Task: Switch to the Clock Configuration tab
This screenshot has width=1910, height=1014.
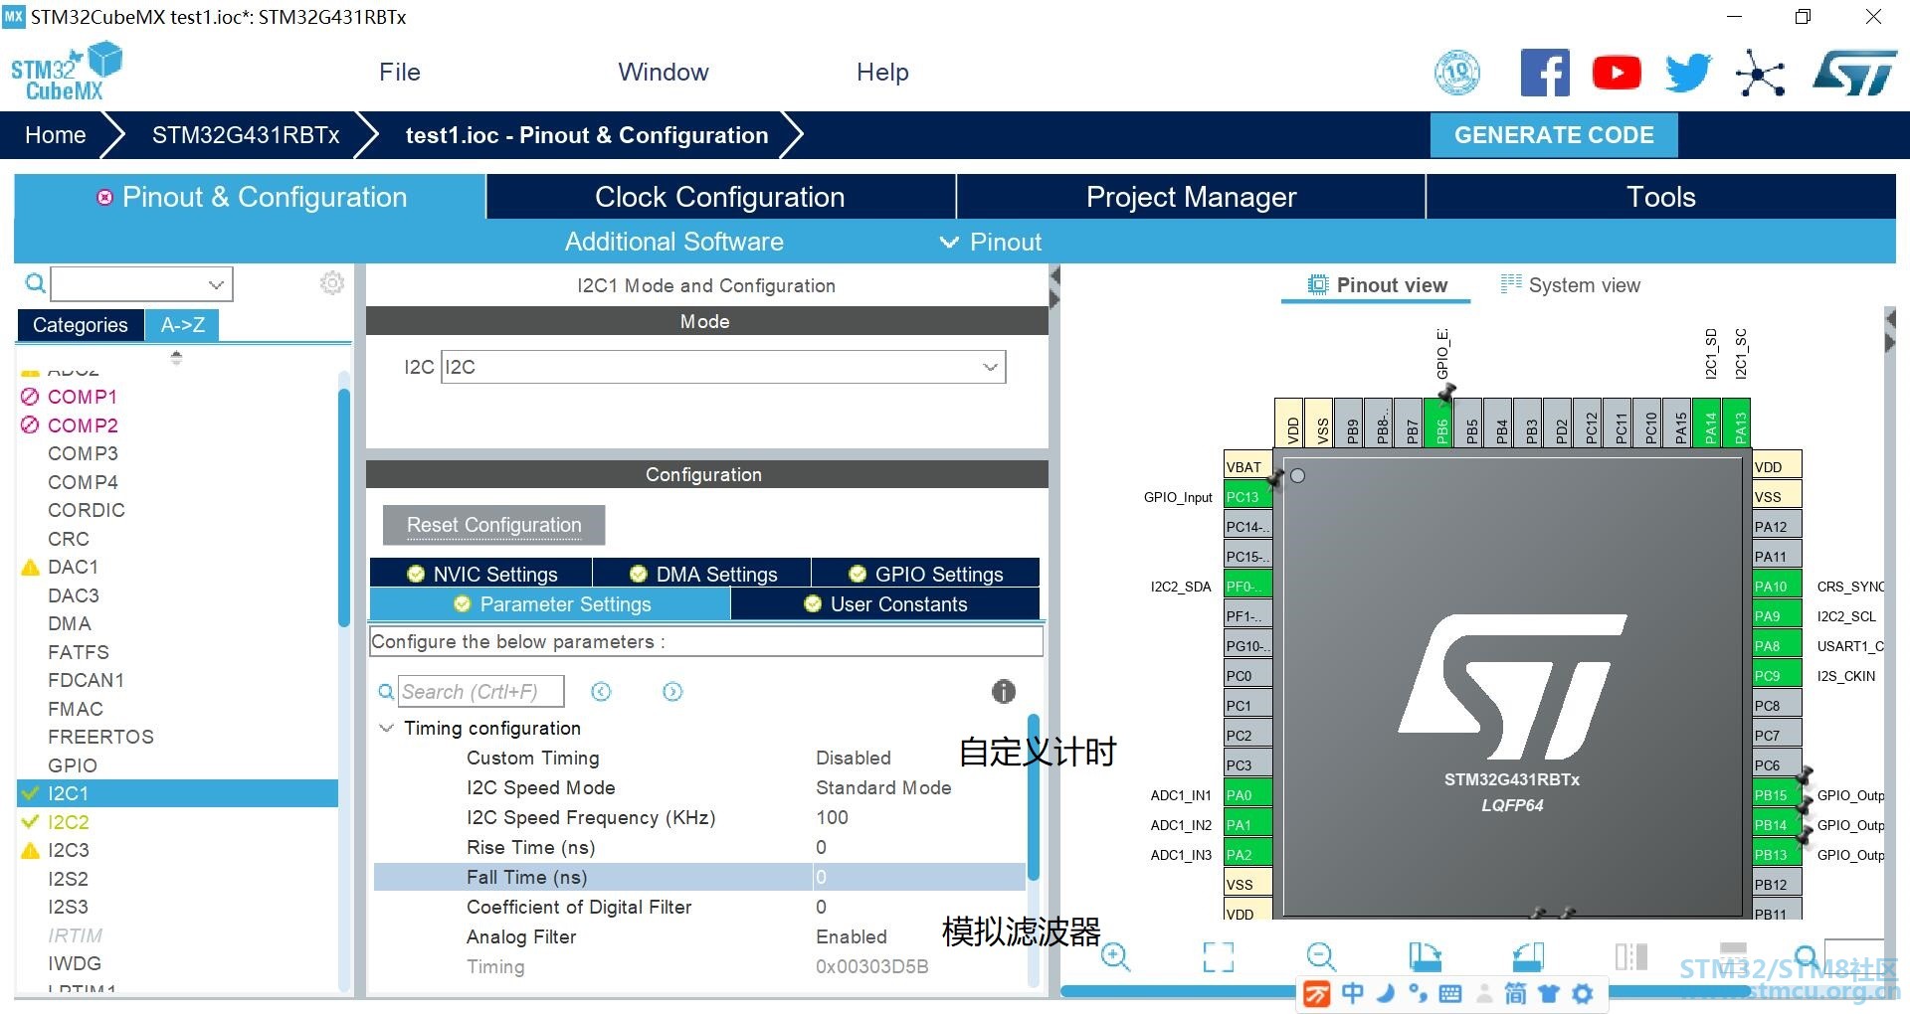Action: tap(720, 197)
